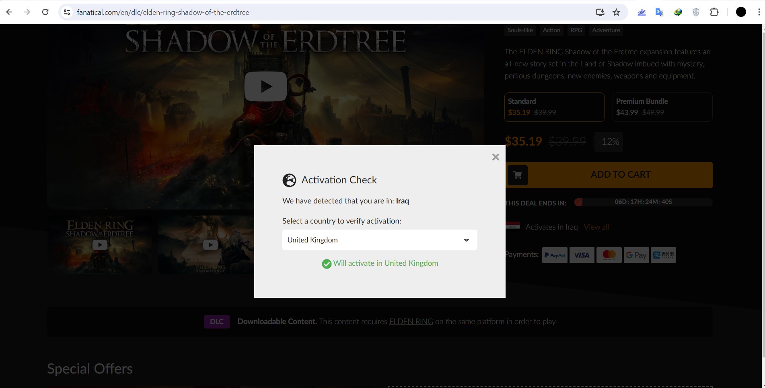Open View all activation countries
The width and height of the screenshot is (765, 388).
pos(596,227)
